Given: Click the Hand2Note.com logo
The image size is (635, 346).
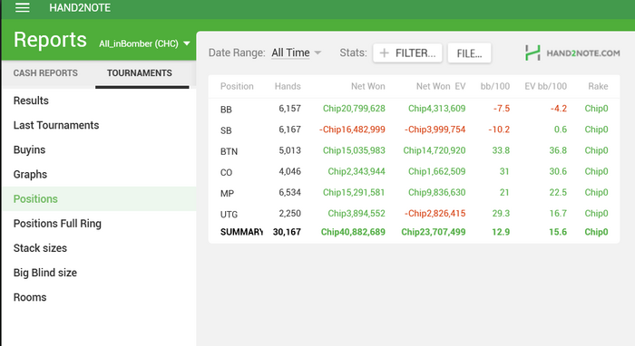Looking at the screenshot, I should [572, 53].
